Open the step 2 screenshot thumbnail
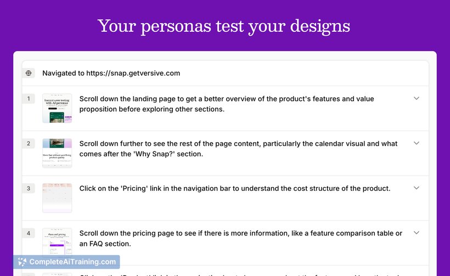 pyautogui.click(x=57, y=153)
